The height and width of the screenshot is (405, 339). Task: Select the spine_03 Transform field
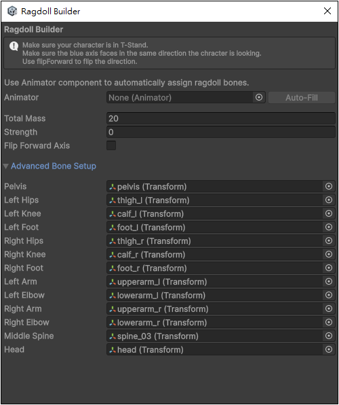click(x=214, y=336)
